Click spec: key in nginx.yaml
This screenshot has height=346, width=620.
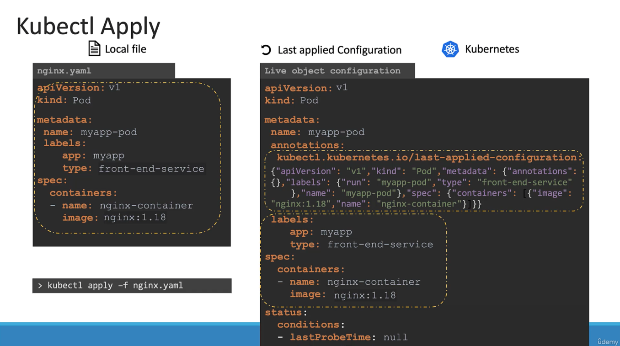click(52, 181)
